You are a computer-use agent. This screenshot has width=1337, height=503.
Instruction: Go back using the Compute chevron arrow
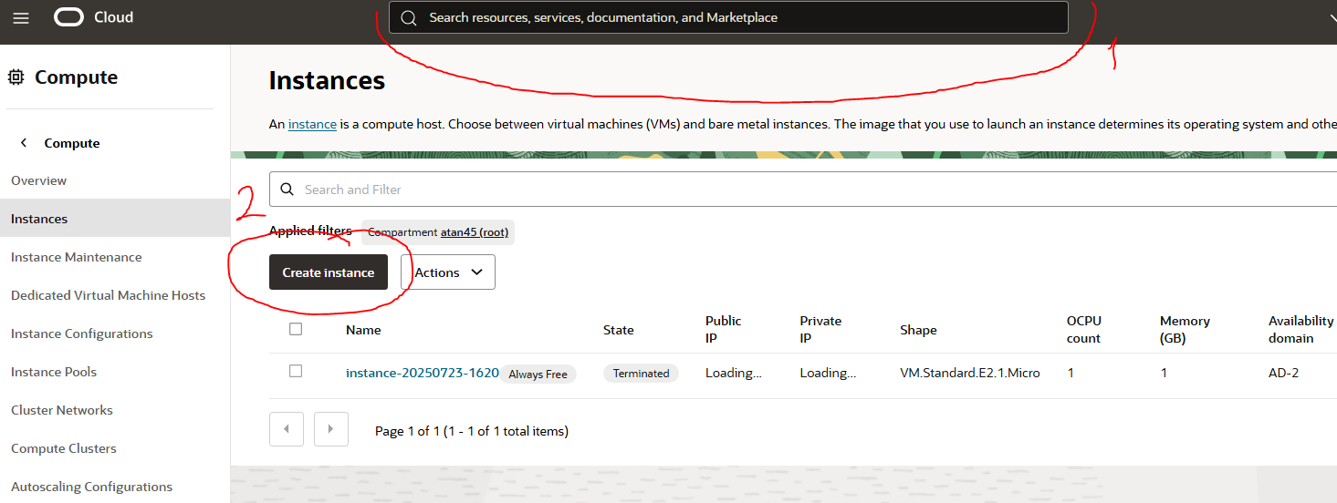pyautogui.click(x=24, y=143)
